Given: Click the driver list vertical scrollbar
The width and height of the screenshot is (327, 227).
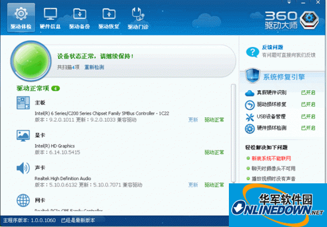Looking at the screenshot, I should click(x=233, y=133).
